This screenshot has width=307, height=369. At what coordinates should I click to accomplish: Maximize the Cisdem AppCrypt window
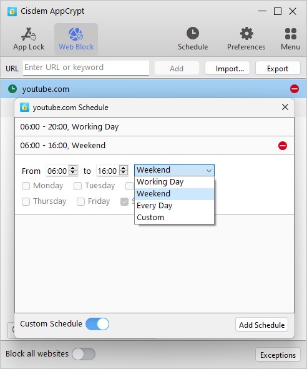click(x=278, y=11)
